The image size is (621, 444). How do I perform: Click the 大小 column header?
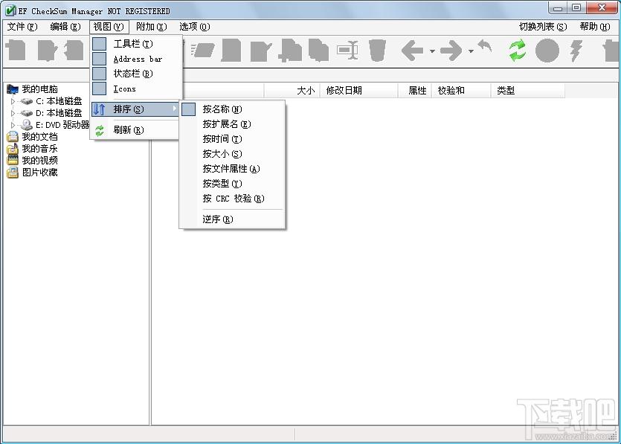tap(292, 90)
